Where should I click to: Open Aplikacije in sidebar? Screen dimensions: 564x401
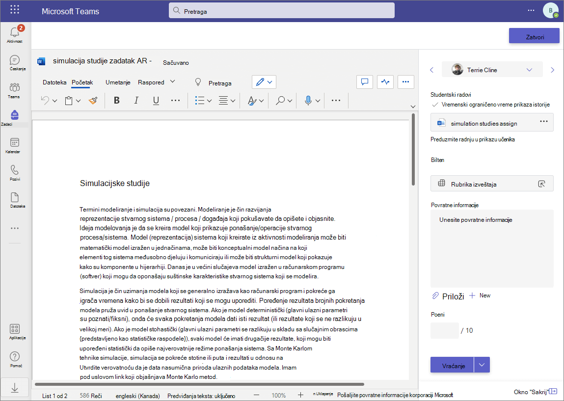tap(15, 332)
